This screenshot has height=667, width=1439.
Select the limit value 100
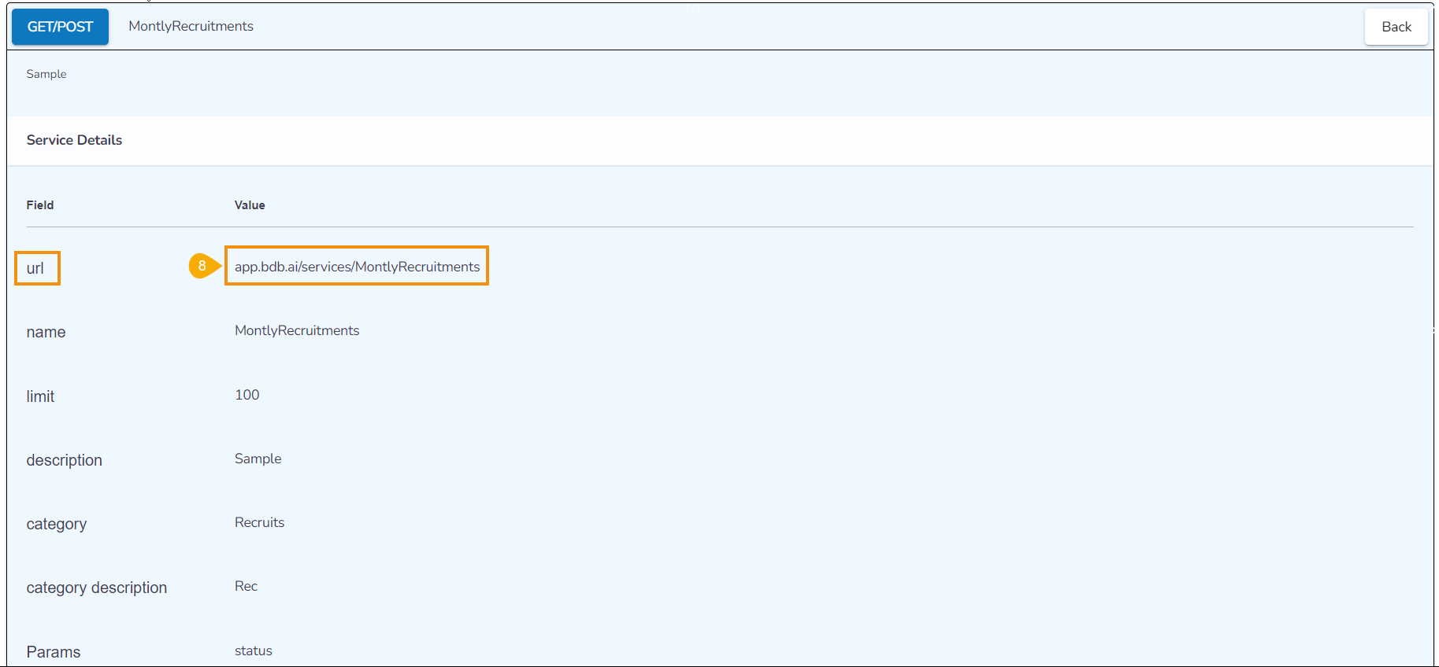coord(247,395)
